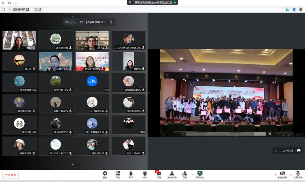Go to next participants page with down chevron
Viewport: 305px width, 182px height.
point(73,165)
